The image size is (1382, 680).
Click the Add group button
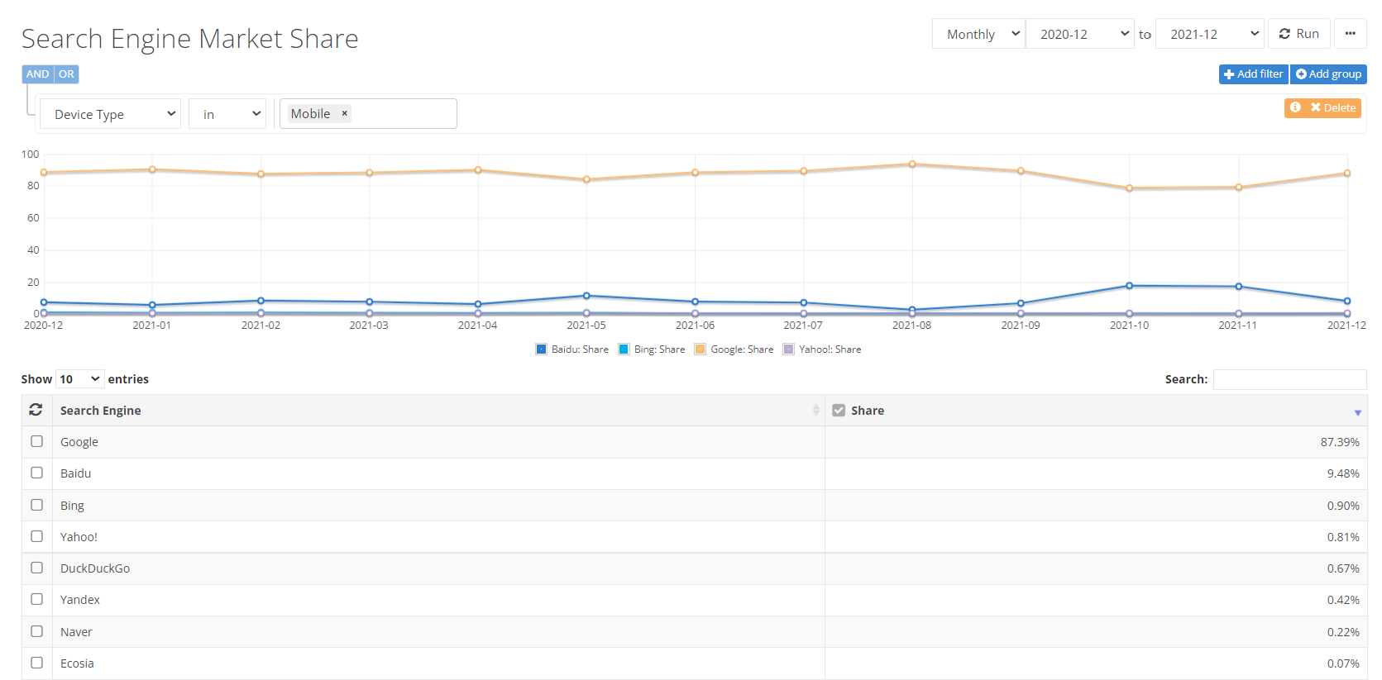coord(1328,74)
